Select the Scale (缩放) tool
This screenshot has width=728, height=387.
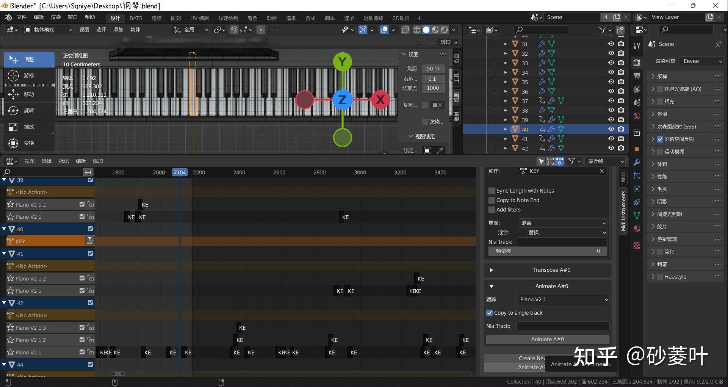(x=29, y=127)
